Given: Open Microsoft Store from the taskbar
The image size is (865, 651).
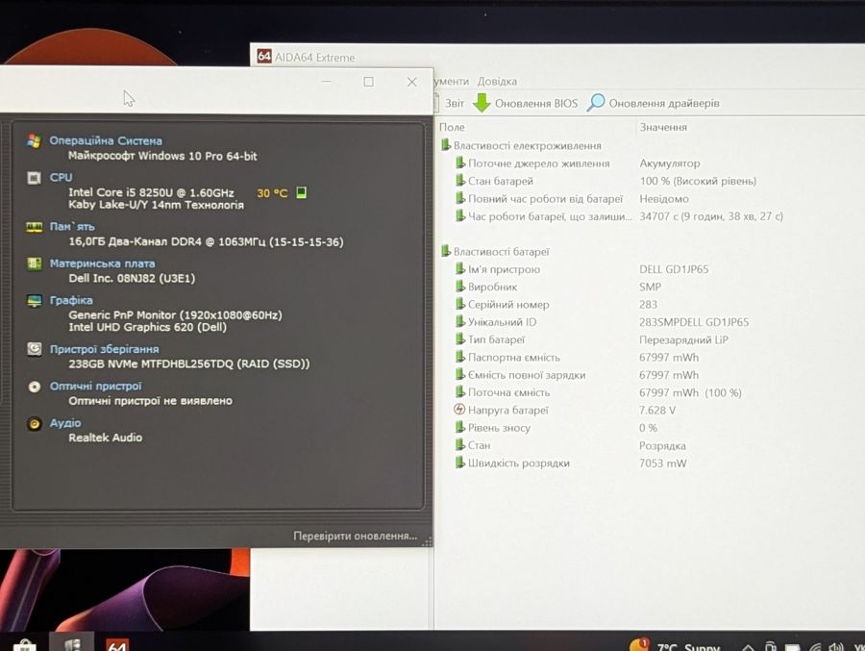Looking at the screenshot, I should [24, 644].
